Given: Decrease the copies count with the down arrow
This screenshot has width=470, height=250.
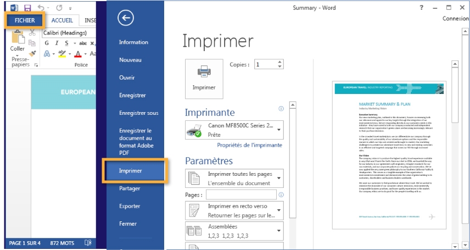Looking at the screenshot, I should pyautogui.click(x=280, y=66).
